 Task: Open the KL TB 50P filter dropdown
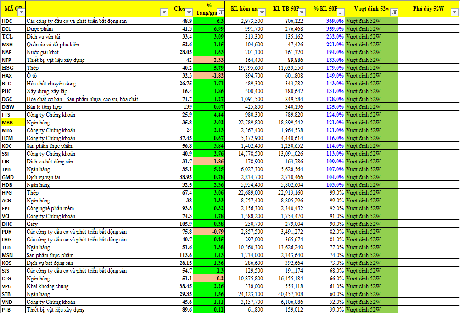point(301,13)
